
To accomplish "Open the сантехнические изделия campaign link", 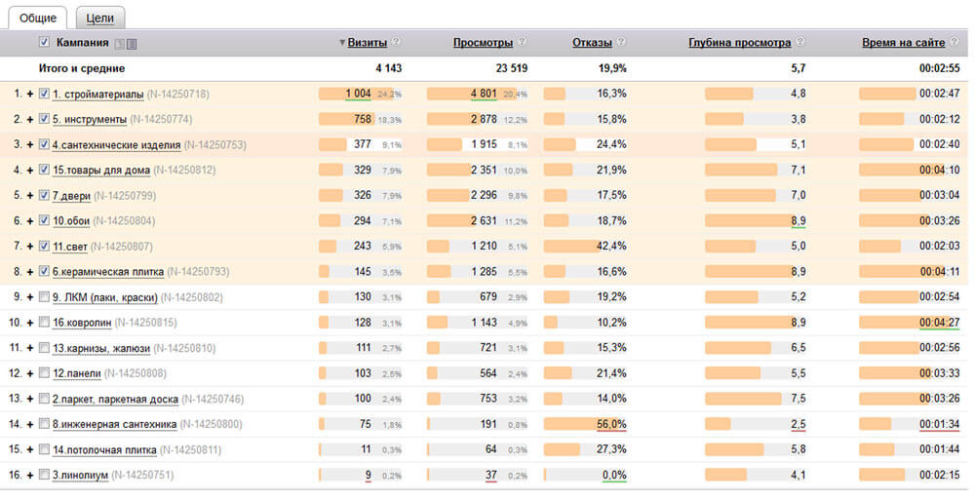I will (116, 145).
